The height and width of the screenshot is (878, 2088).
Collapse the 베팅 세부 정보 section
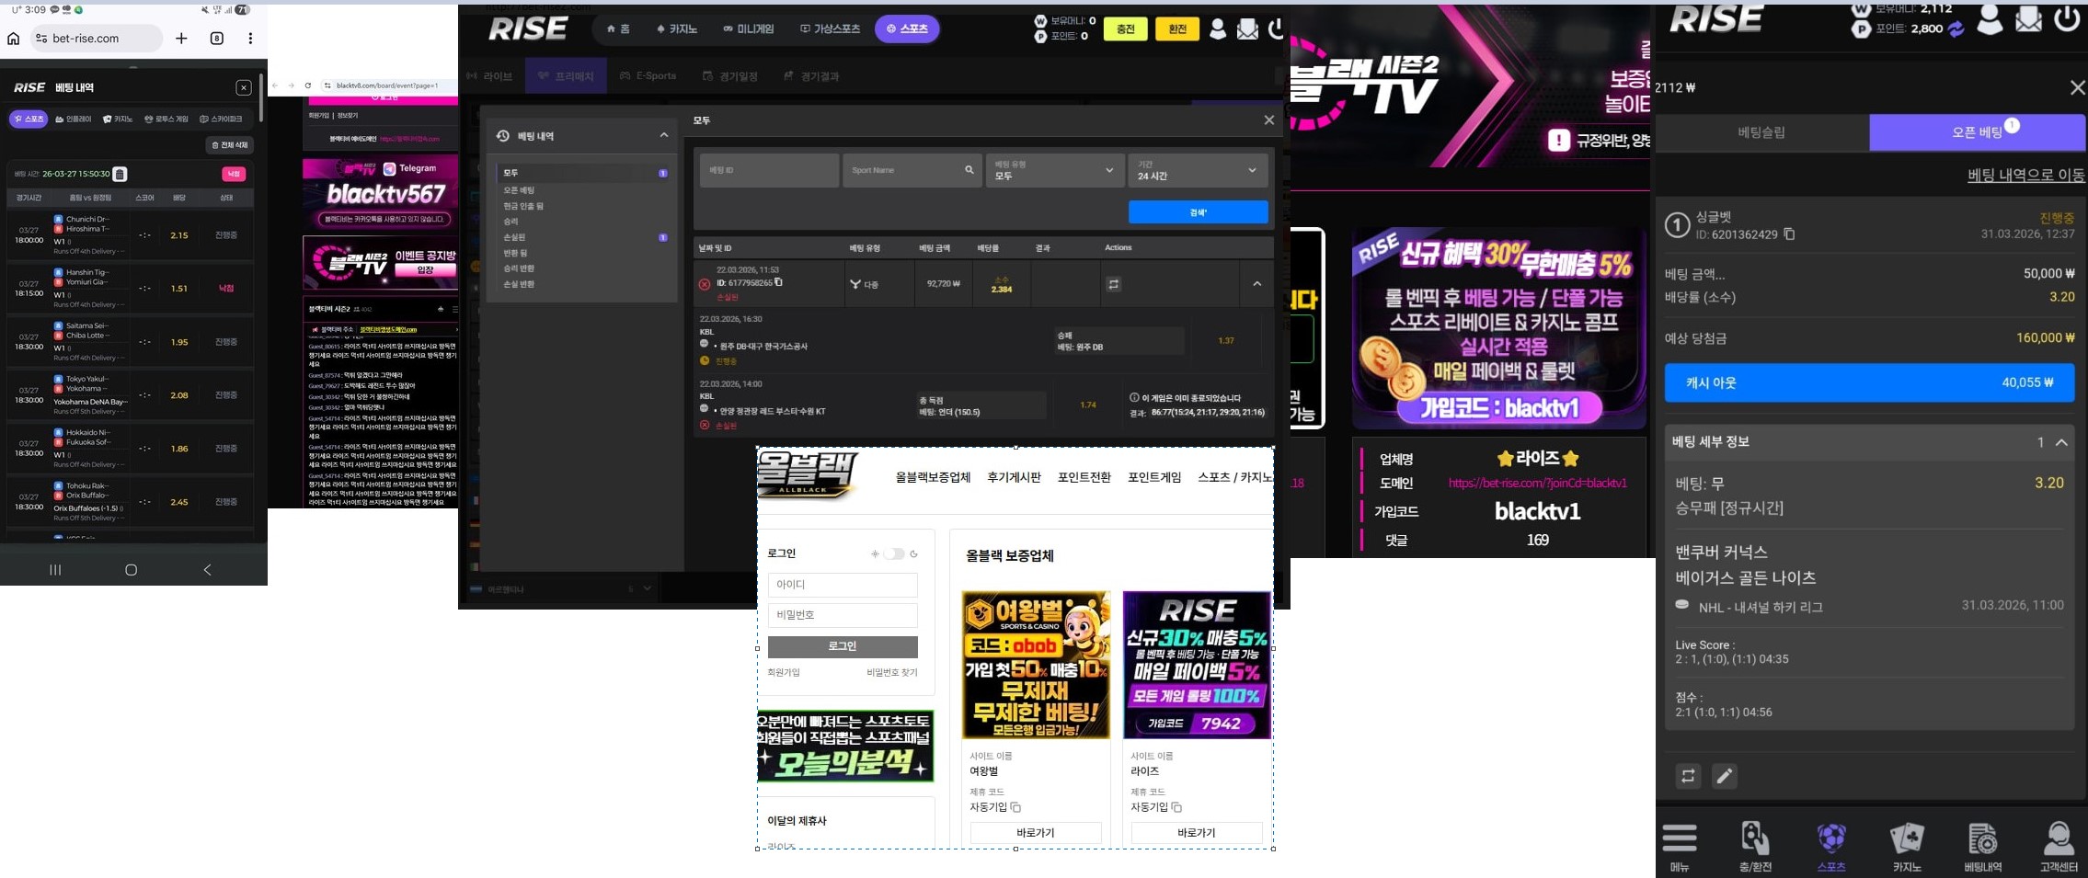coord(2061,442)
